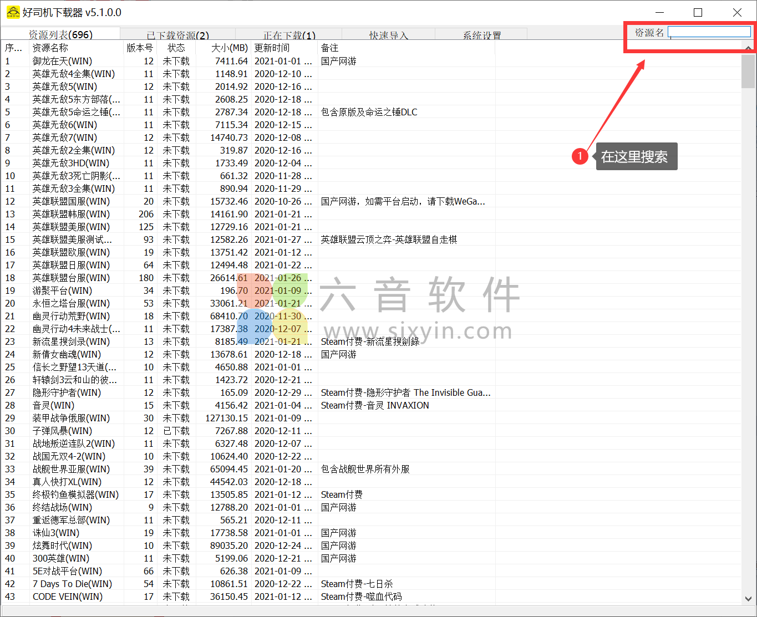
Task: Click inside the 资源名 search box
Action: tap(709, 32)
